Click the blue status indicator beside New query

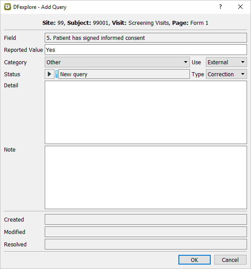(x=57, y=74)
